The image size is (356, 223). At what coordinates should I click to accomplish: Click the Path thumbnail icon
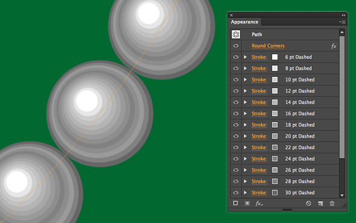[x=236, y=34]
